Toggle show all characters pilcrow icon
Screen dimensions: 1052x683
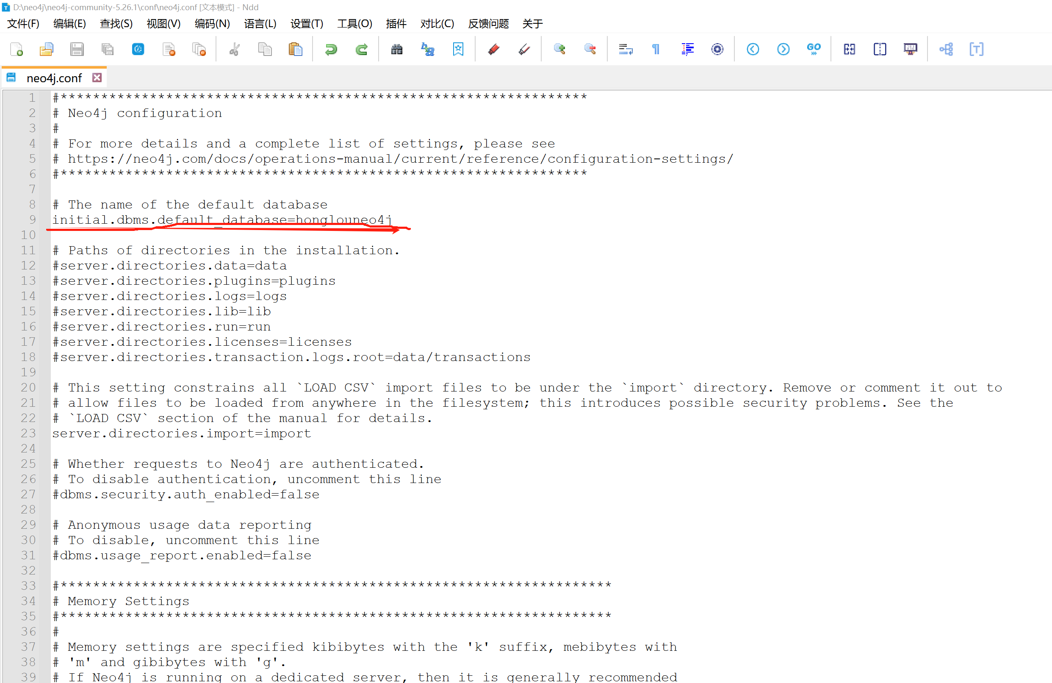(656, 49)
